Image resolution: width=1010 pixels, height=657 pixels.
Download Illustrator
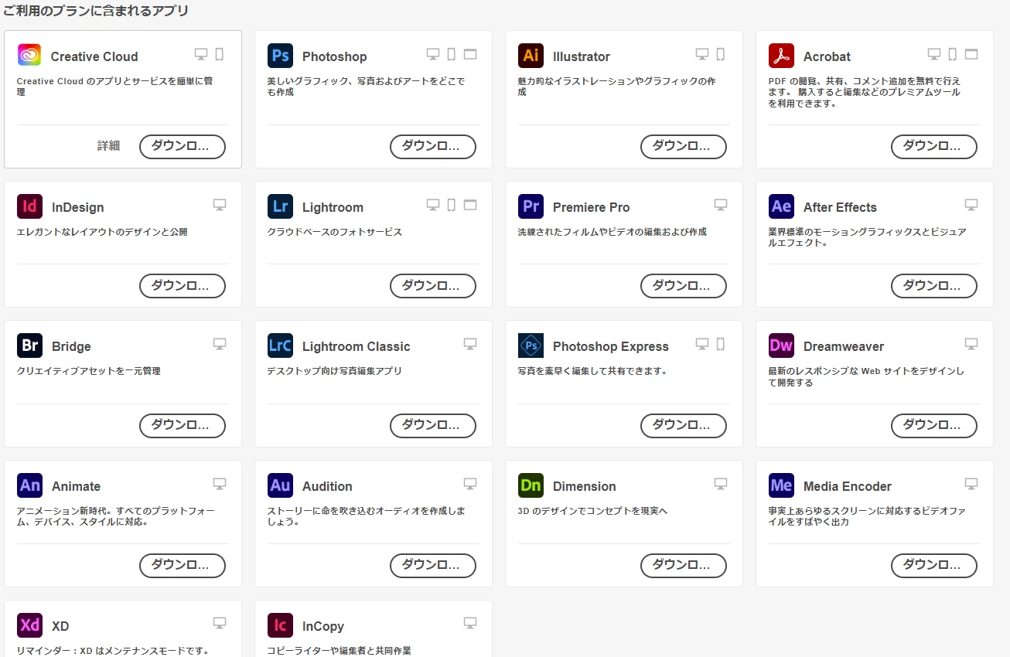pyautogui.click(x=684, y=147)
